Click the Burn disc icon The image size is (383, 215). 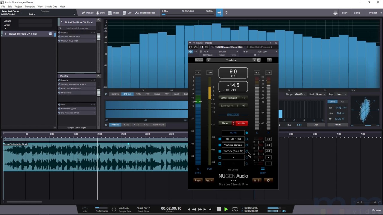coord(98,13)
